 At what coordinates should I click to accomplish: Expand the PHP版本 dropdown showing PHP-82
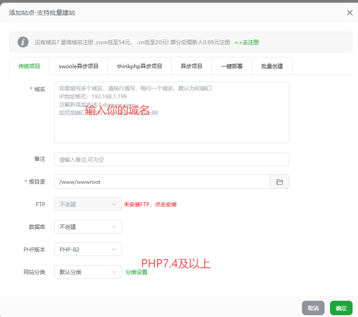click(88, 249)
